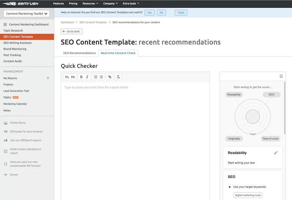Screen dimensions: 292x200
Task: Expand the Extra tools menu
Action: pyautogui.click(x=131, y=4)
